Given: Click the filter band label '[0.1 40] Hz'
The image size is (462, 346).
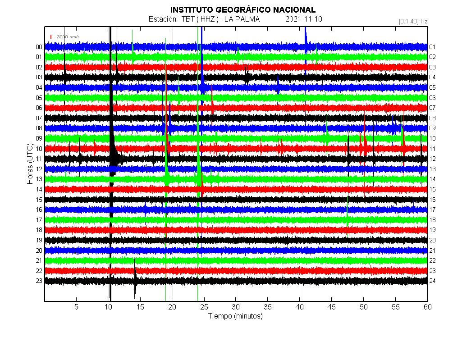Looking at the screenshot, I should [413, 21].
